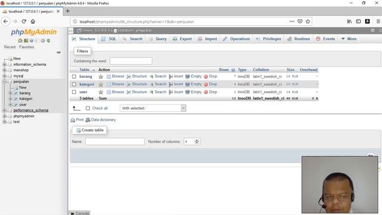Image resolution: width=382 pixels, height=215 pixels.
Task: Open the Query tab
Action: pyautogui.click(x=158, y=39)
